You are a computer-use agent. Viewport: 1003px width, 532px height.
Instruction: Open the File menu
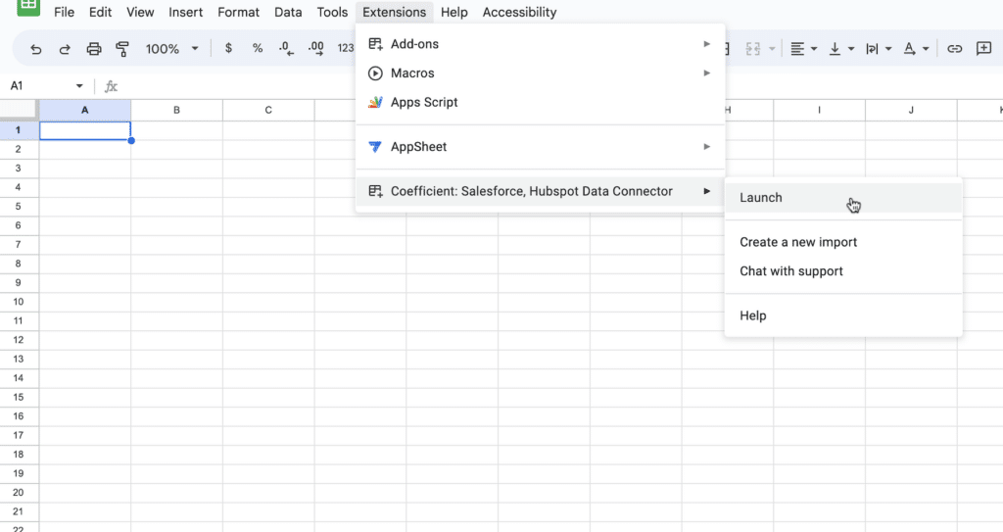pyautogui.click(x=64, y=12)
